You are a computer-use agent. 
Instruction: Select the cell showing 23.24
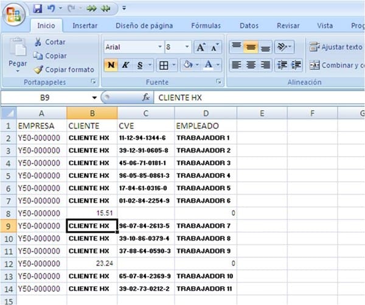[x=92, y=264]
